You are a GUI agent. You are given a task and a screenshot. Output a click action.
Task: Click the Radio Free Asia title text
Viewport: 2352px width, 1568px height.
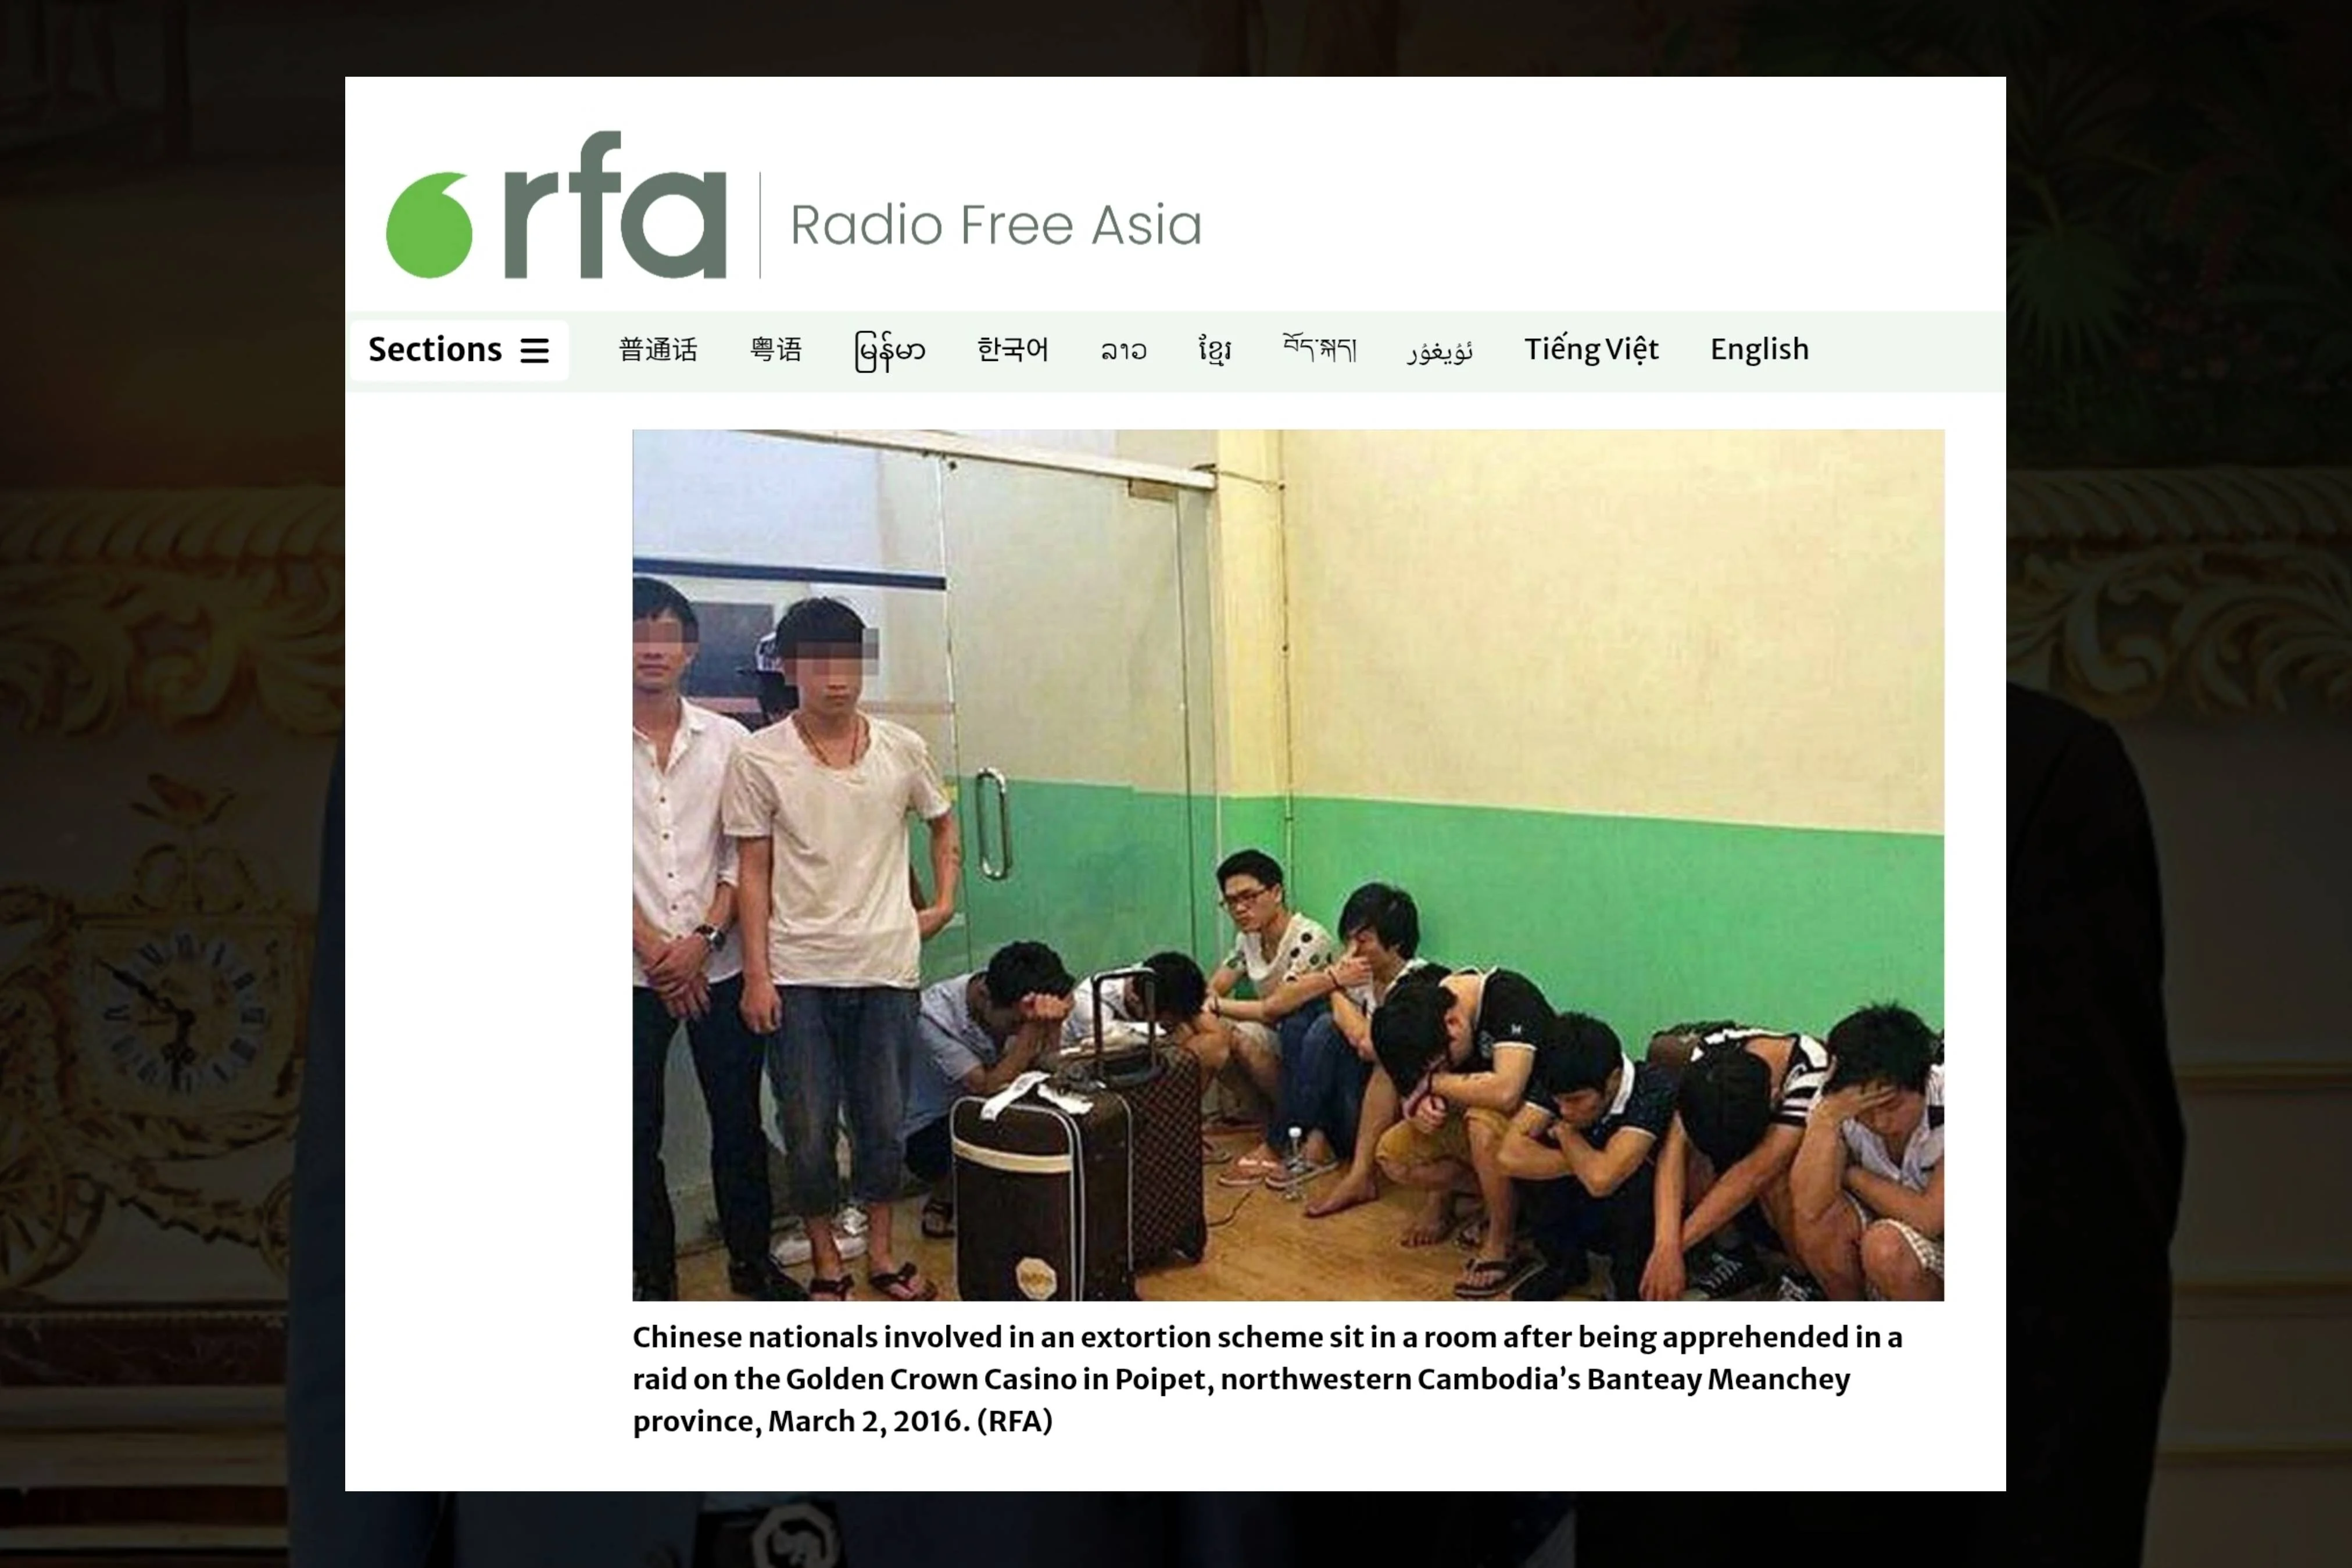click(x=996, y=224)
